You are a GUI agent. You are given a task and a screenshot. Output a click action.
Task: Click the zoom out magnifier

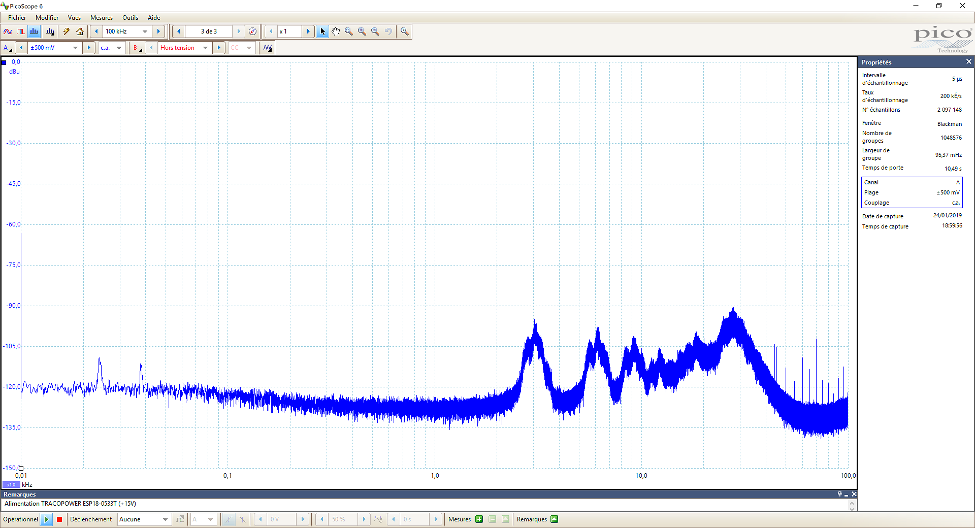[x=375, y=31]
